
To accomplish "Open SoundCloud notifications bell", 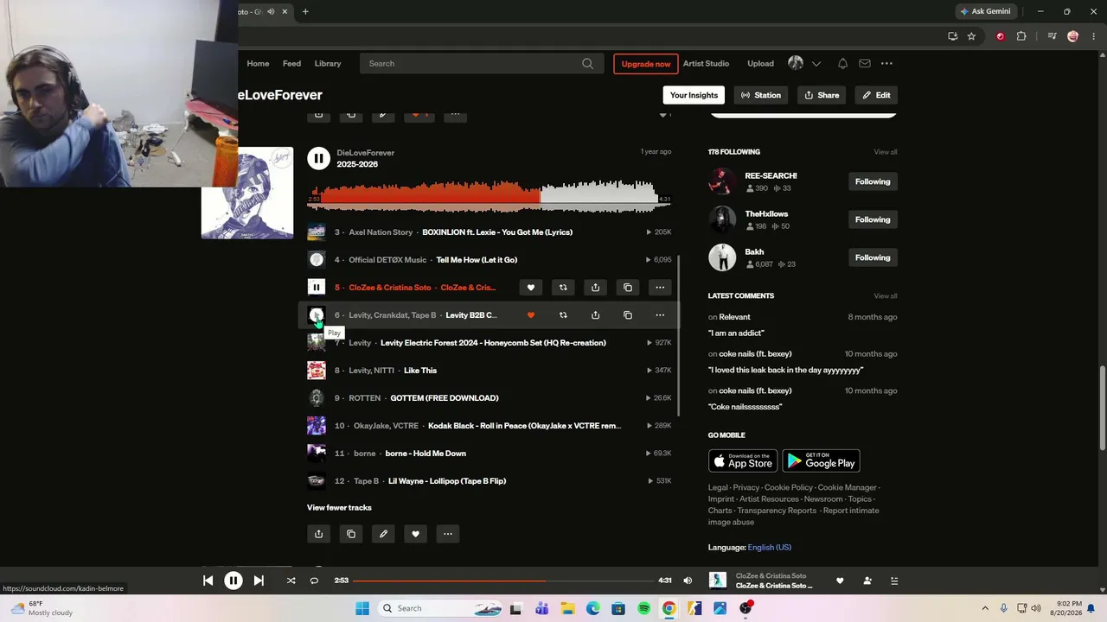I will point(842,63).
